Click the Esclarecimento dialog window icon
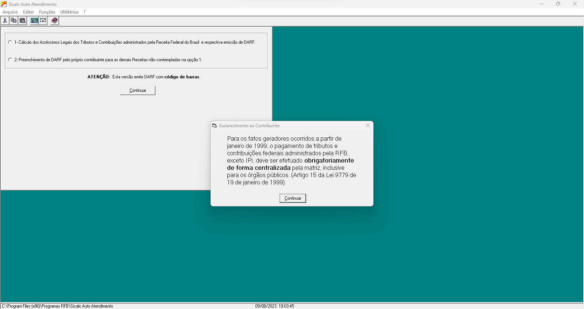 (215, 126)
